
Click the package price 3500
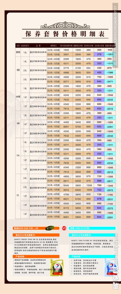[x=78, y=77]
